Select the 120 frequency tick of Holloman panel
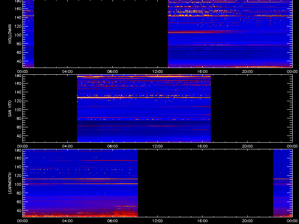The height and width of the screenshot is (224, 299). tap(19, 26)
